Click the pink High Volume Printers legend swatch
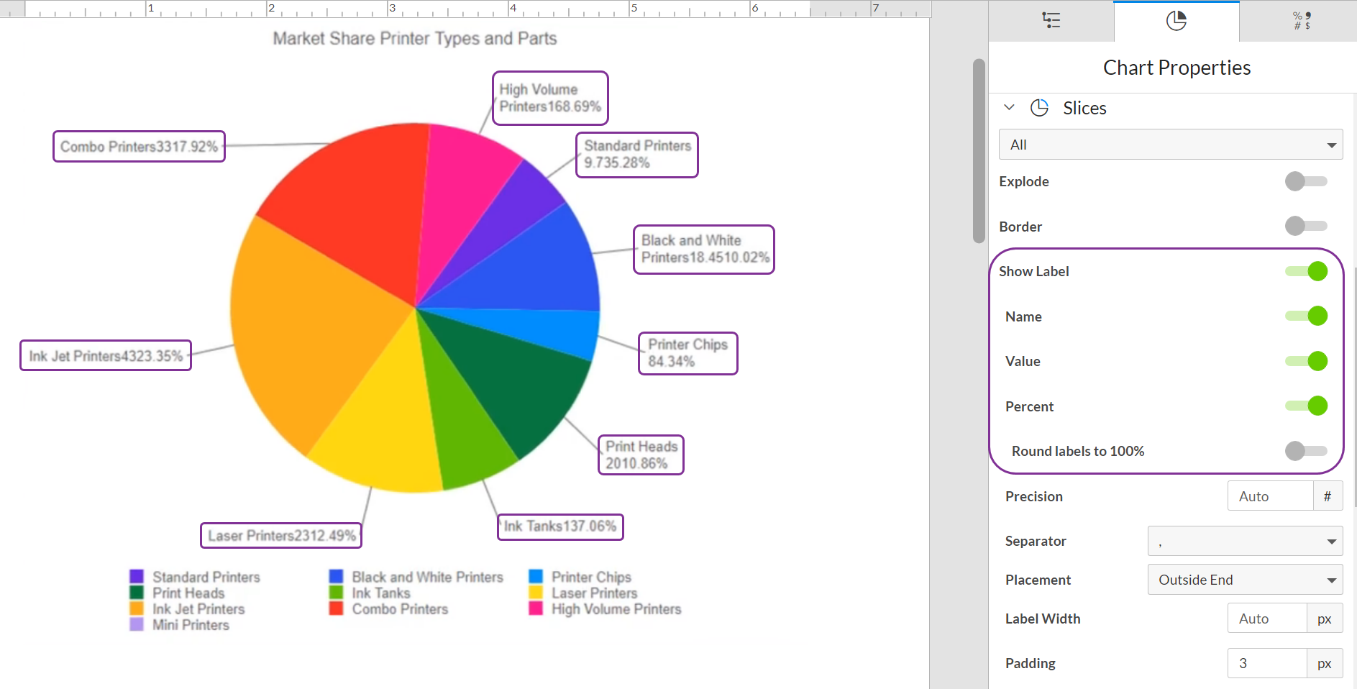1357x689 pixels. (x=536, y=608)
